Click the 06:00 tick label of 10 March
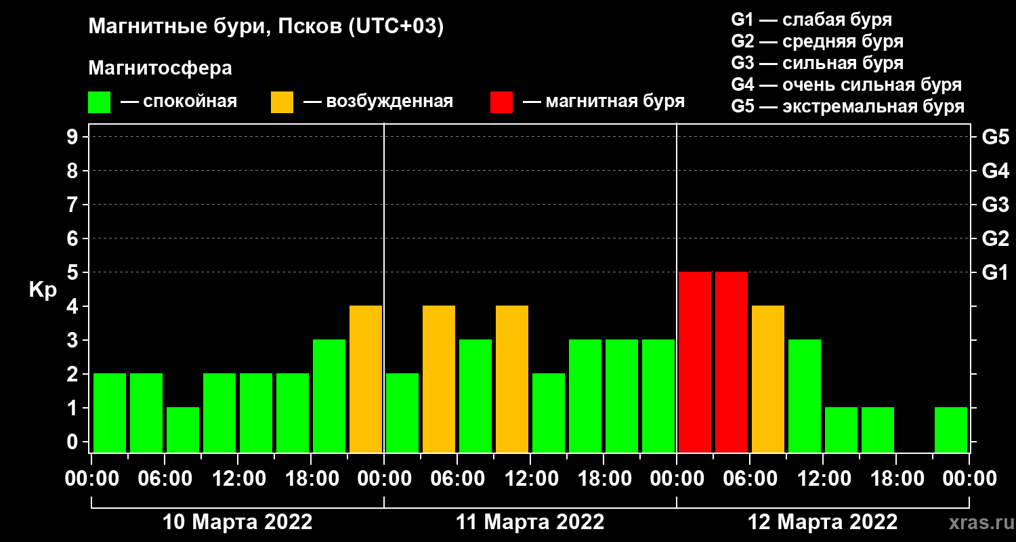The height and width of the screenshot is (542, 1016). click(x=165, y=479)
